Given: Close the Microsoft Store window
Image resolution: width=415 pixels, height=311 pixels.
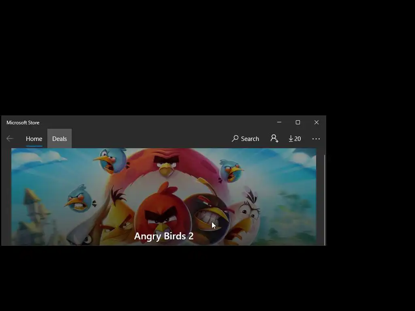Looking at the screenshot, I should (x=317, y=122).
